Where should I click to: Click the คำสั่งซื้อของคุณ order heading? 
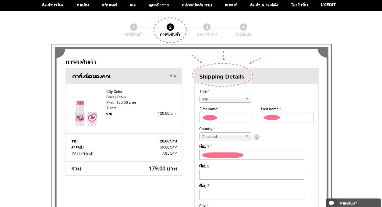[x=91, y=76]
